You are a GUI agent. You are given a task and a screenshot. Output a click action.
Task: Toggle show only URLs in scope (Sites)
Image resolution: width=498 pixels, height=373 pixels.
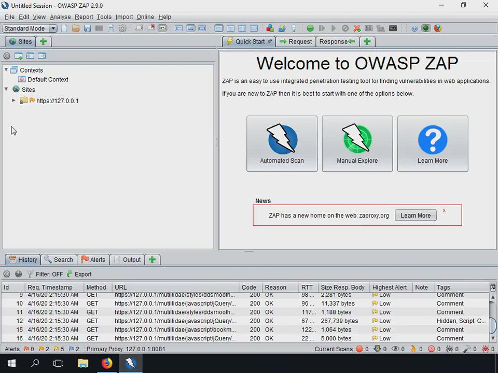pos(7,56)
